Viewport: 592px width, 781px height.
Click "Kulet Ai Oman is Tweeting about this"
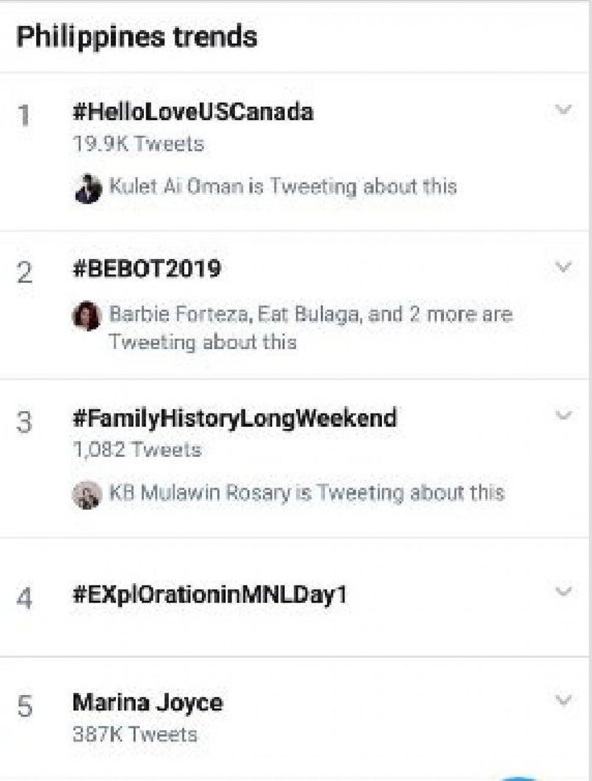click(x=283, y=187)
